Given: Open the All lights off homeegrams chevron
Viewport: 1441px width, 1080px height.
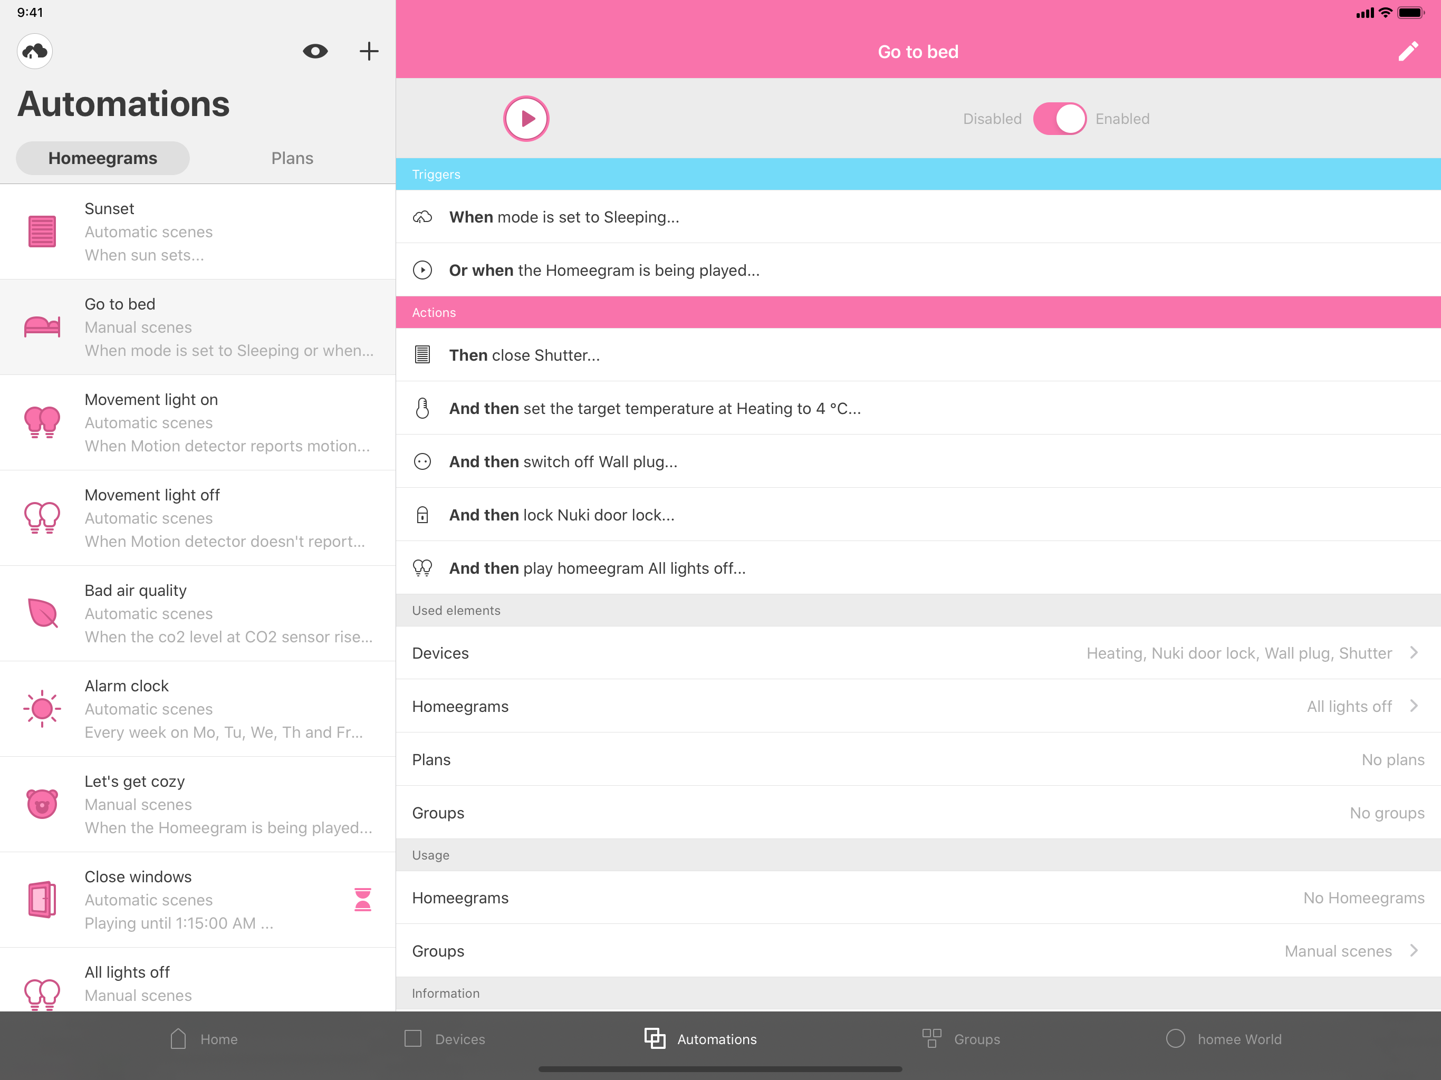Looking at the screenshot, I should point(1414,706).
